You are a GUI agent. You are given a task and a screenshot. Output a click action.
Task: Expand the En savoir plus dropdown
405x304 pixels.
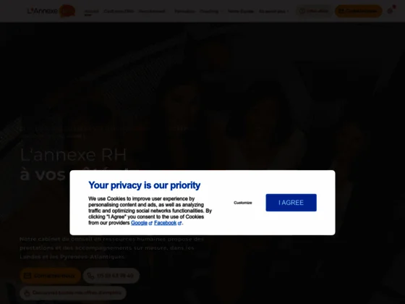(x=274, y=11)
